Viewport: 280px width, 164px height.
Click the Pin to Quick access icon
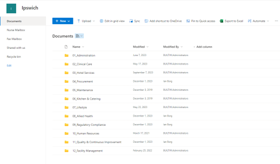[x=188, y=21]
